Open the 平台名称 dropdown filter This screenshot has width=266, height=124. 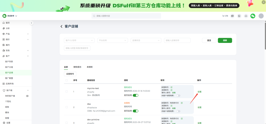coord(113,40)
